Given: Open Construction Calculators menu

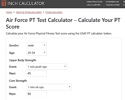Looking at the screenshot, I should (94, 3).
